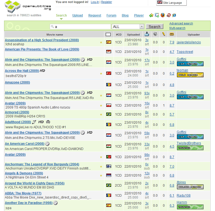The width and height of the screenshot is (215, 211).
Task: Click Silver Member badge under jfpires
Action: [x=190, y=187]
